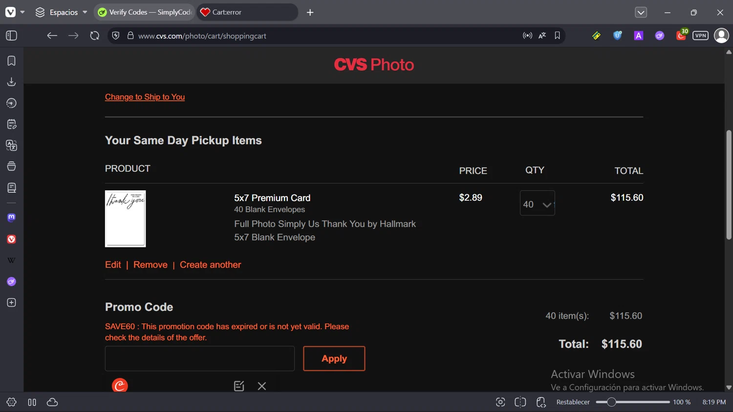
Task: Reload the current CVS page
Action: click(95, 36)
